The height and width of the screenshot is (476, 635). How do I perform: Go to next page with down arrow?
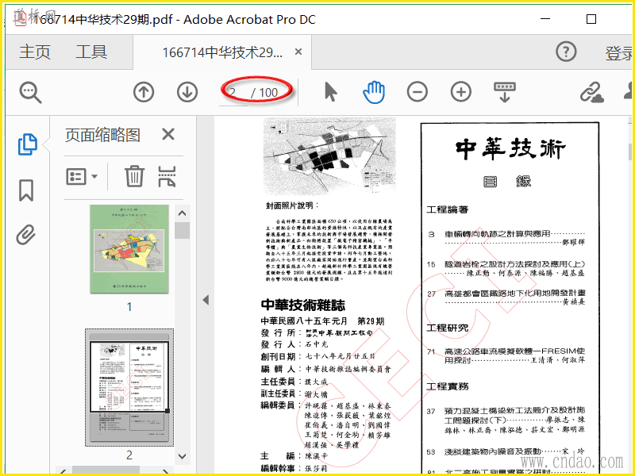point(187,92)
